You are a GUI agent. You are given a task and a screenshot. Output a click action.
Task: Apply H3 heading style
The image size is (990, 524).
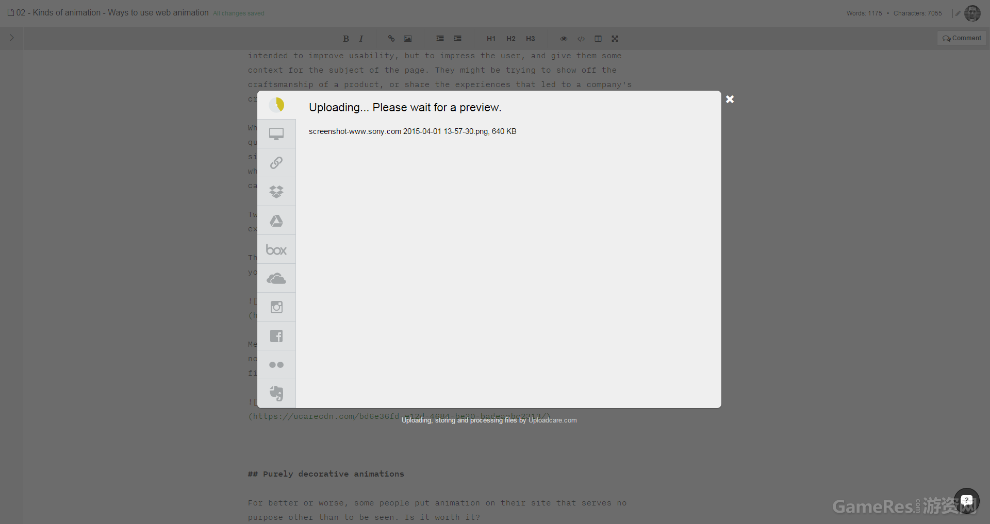[x=530, y=39]
